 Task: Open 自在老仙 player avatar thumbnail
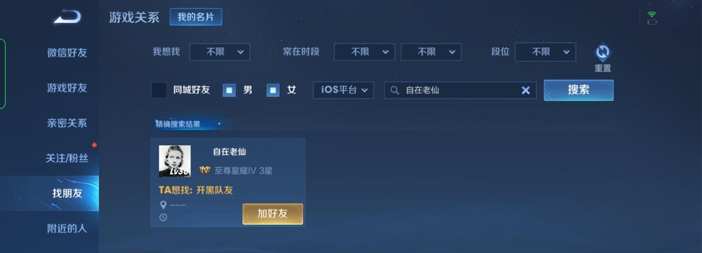click(175, 161)
